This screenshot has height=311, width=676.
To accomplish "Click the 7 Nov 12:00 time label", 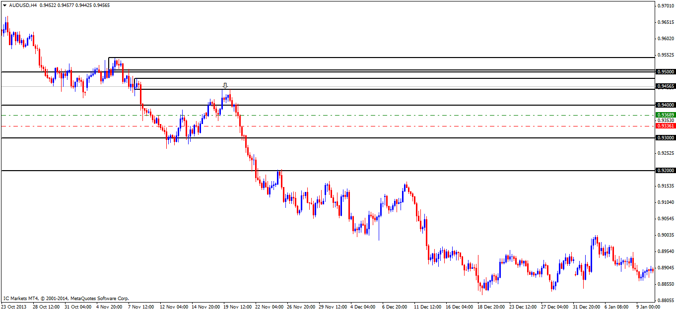I will [x=140, y=307].
